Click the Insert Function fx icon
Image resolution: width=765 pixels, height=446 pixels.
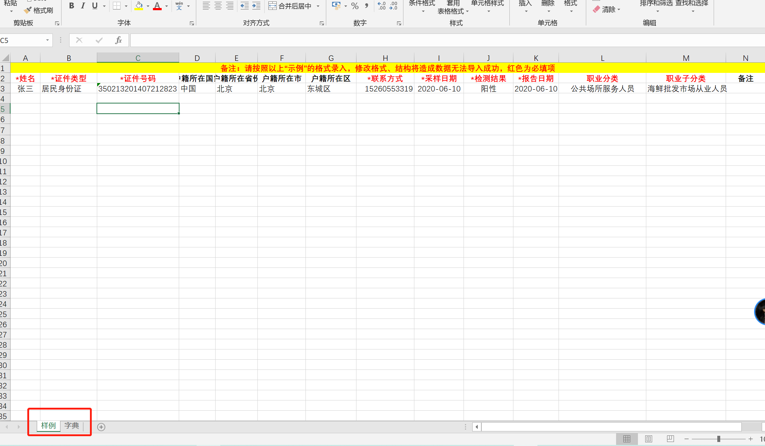118,40
